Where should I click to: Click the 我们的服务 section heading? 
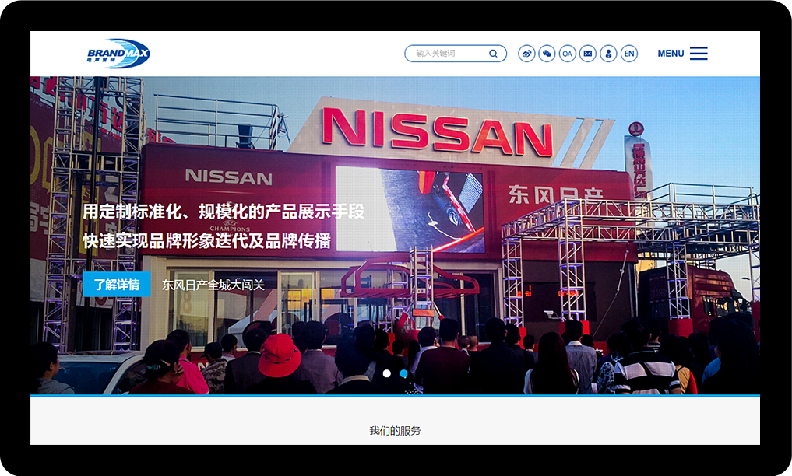[x=395, y=431]
